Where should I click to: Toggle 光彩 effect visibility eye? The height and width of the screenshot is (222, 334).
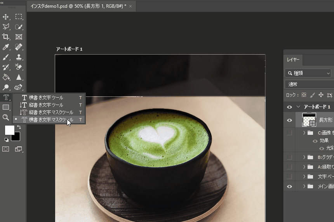coord(322,148)
